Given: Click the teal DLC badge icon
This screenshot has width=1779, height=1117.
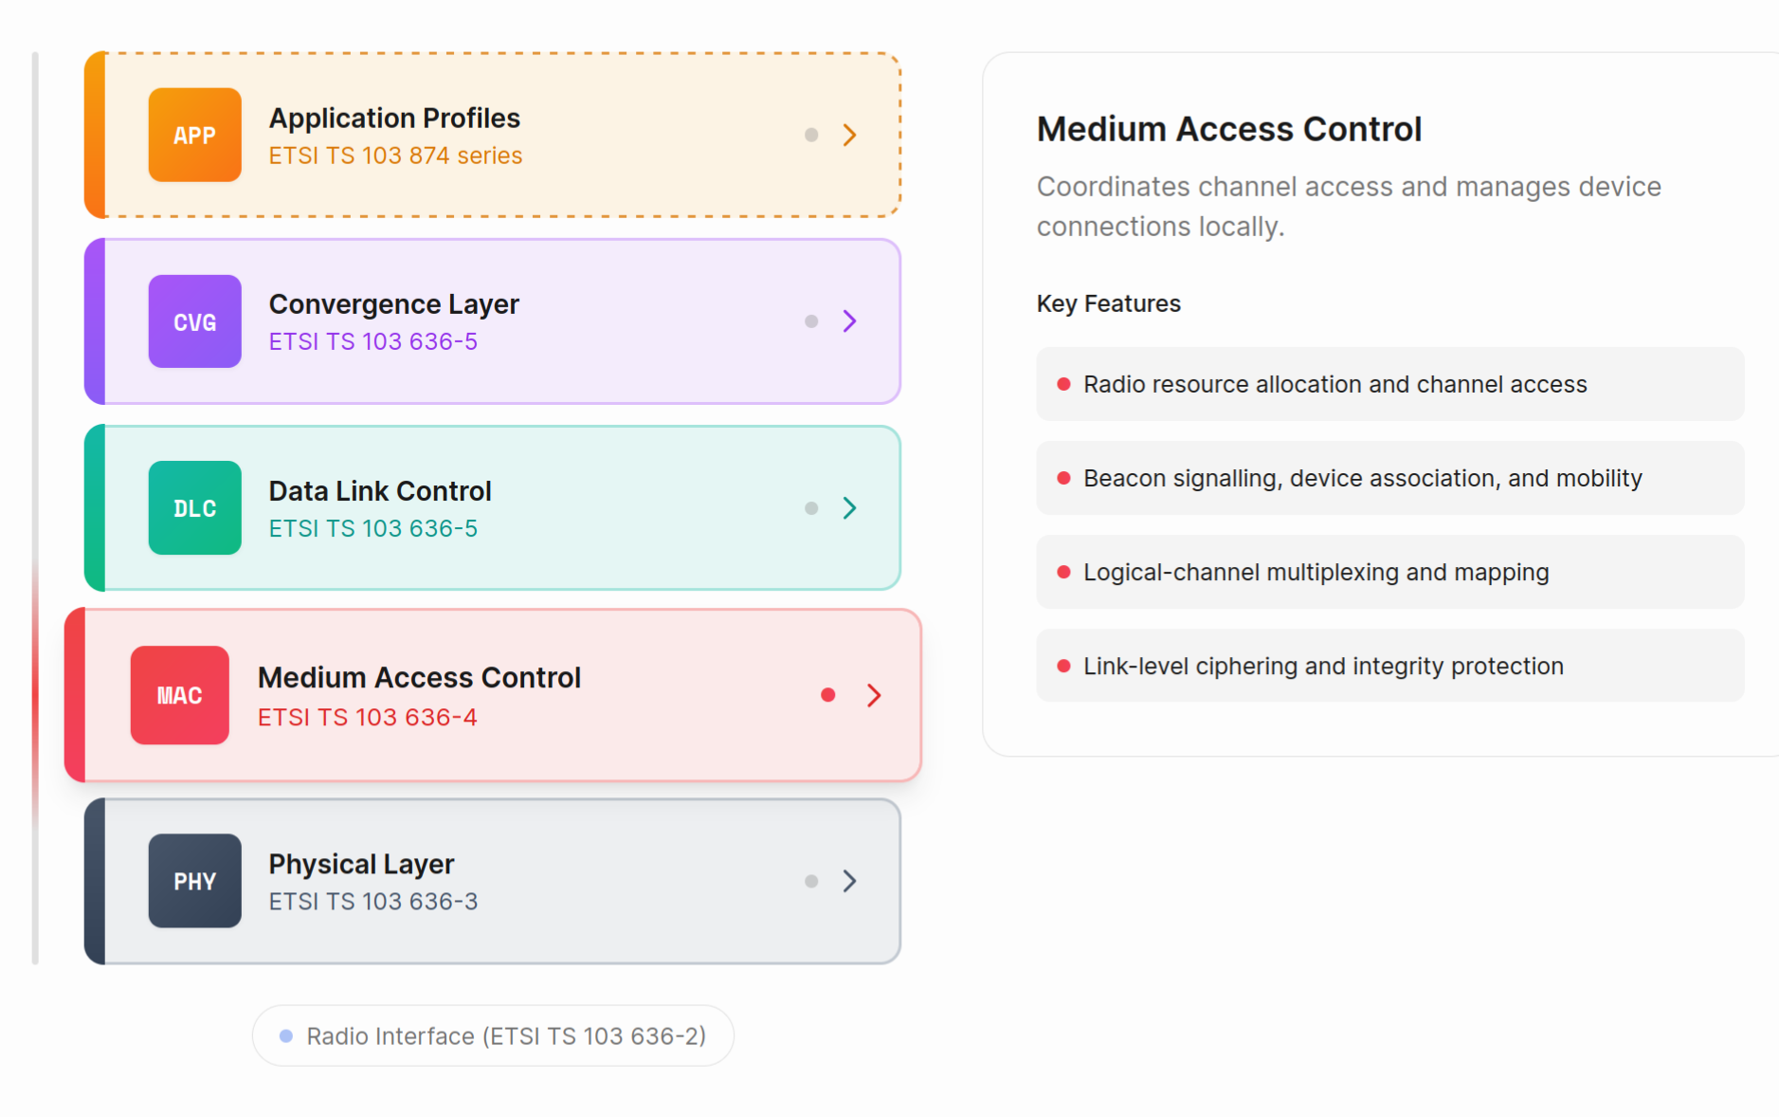Looking at the screenshot, I should tap(194, 508).
